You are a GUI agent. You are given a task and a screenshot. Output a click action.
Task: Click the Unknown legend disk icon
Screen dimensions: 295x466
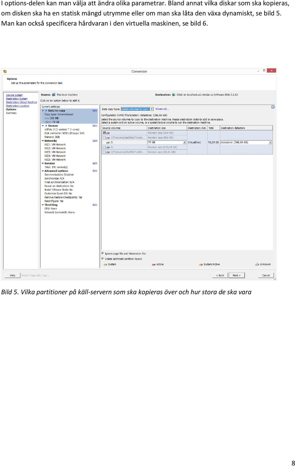click(x=257, y=264)
